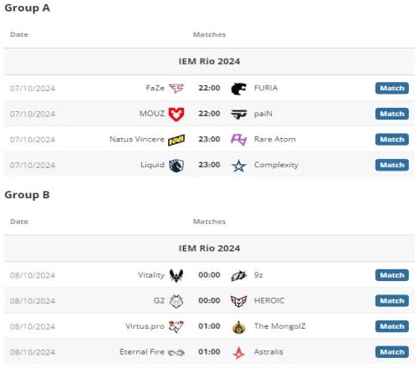
Task: Click the FURIA panther logo
Action: (x=239, y=89)
